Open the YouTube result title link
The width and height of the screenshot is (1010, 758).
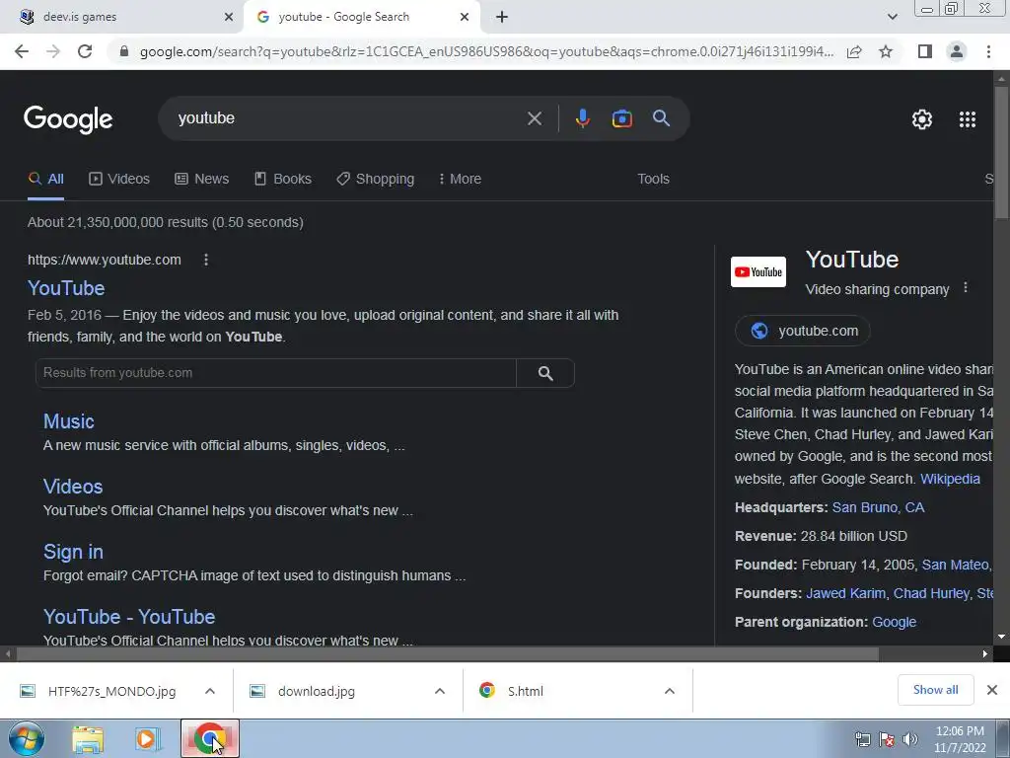tap(66, 288)
